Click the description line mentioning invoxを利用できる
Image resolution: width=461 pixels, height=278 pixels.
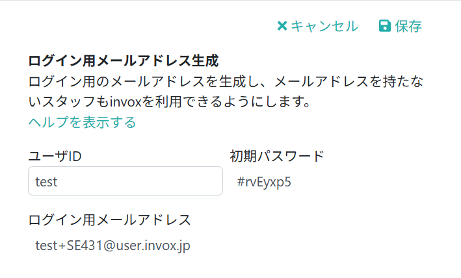coord(169,101)
